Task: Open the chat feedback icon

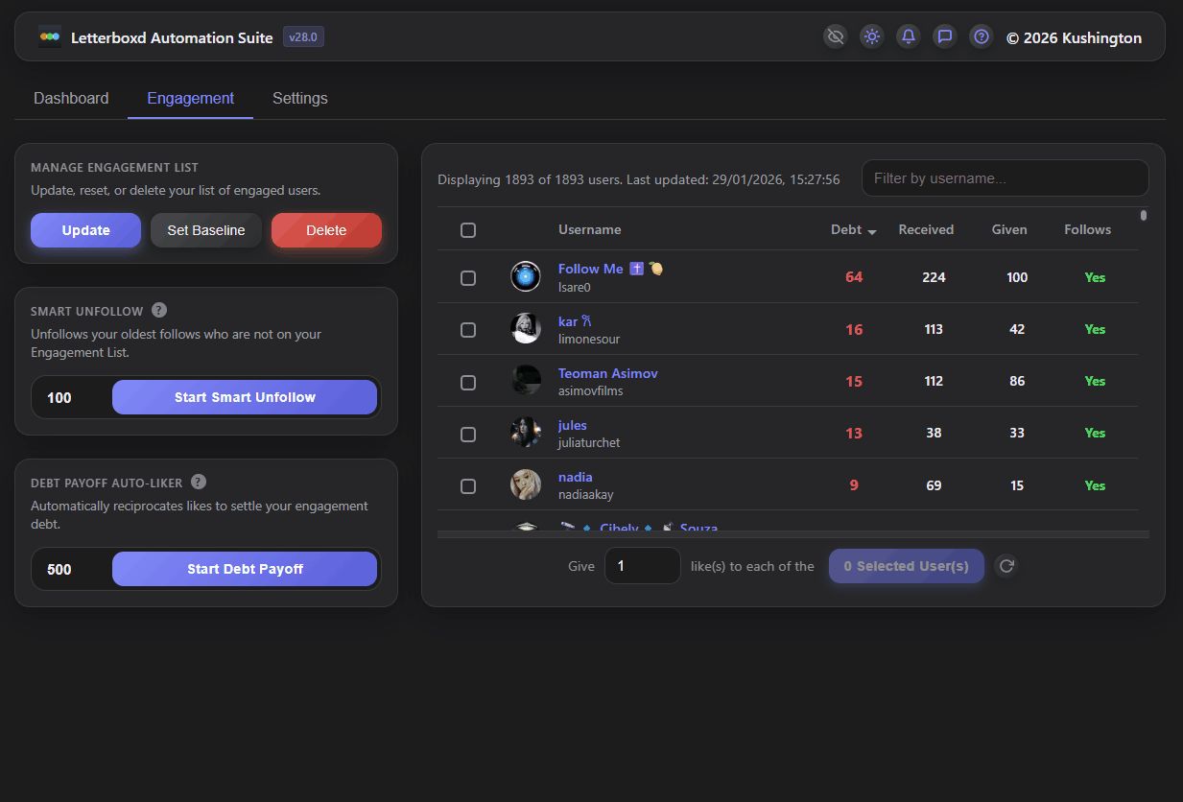Action: [x=945, y=36]
